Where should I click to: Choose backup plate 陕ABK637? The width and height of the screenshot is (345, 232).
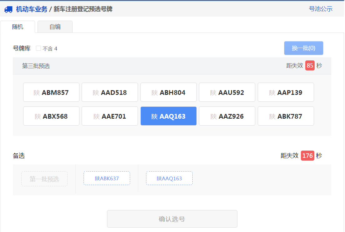point(107,178)
